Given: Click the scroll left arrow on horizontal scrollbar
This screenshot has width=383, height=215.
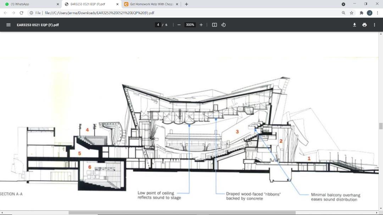Looking at the screenshot, I should coord(2,213).
